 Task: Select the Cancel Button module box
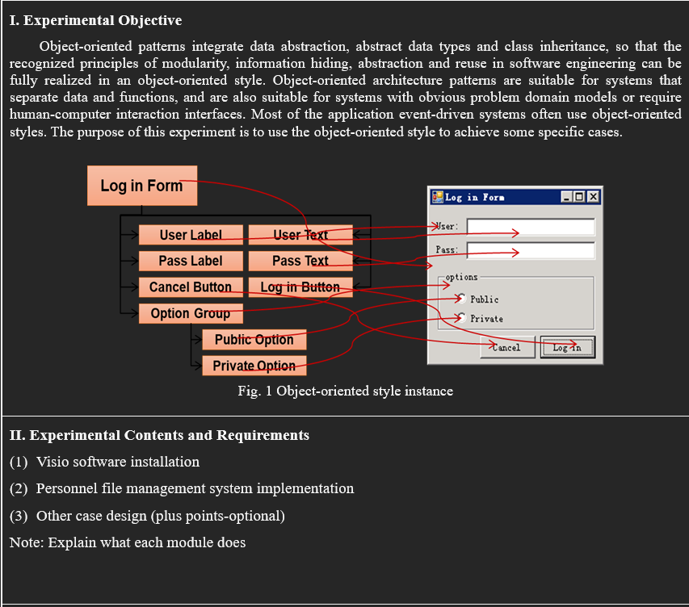(191, 287)
